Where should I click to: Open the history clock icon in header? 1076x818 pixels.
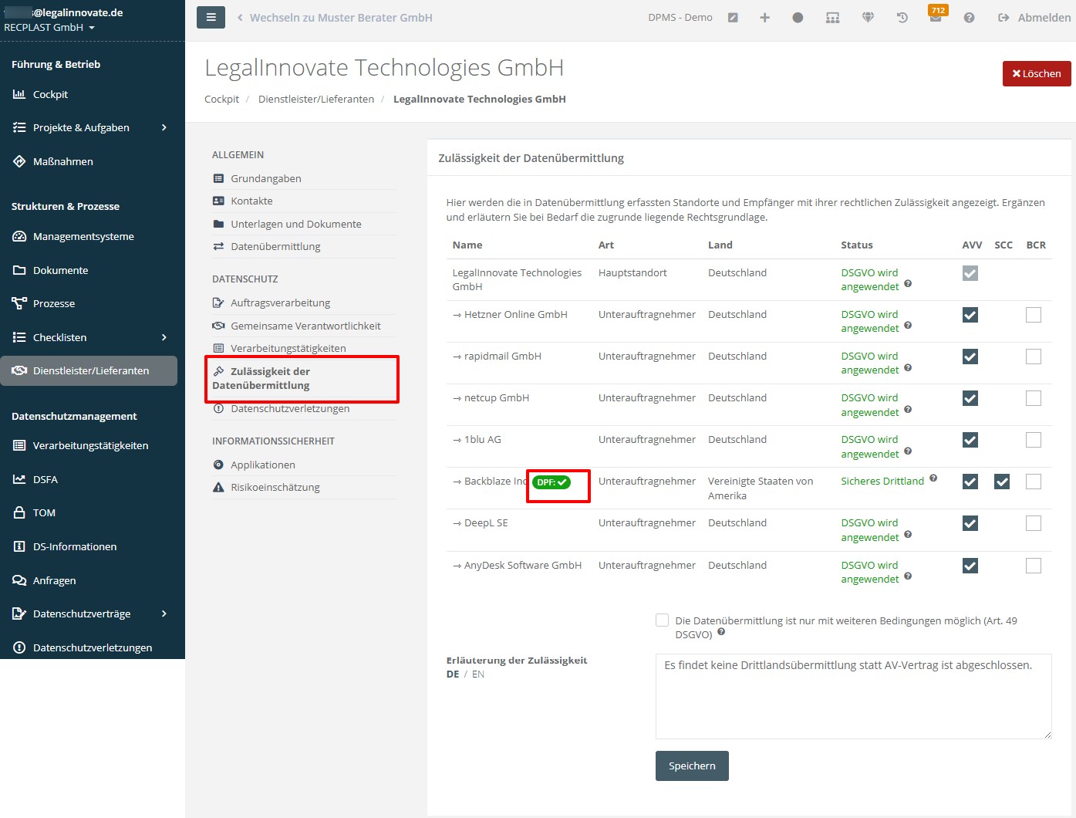902,18
